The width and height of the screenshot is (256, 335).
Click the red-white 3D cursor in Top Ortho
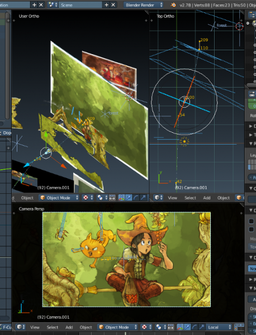(x=239, y=26)
